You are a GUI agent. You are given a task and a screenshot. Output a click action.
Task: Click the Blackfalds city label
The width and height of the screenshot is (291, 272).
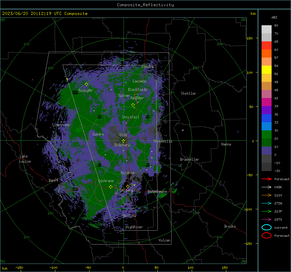click(137, 90)
